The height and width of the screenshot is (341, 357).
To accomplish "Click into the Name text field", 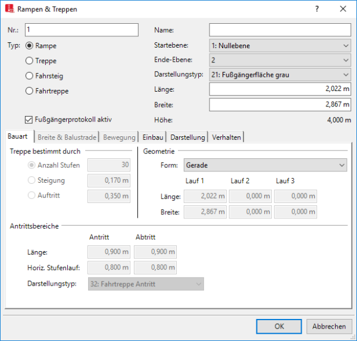I will click(x=280, y=30).
